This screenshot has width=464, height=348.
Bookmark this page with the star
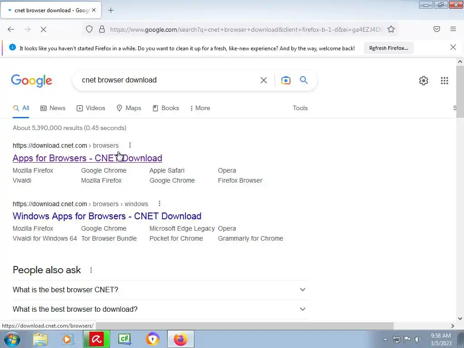coord(391,29)
